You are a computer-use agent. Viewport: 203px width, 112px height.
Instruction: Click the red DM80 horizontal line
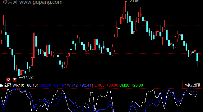click(99, 95)
